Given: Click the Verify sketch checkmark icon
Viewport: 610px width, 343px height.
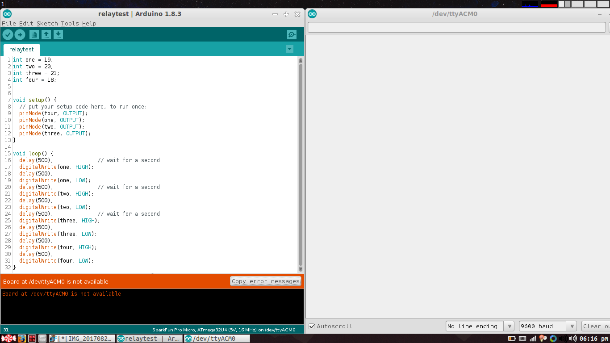Looking at the screenshot, I should coord(8,34).
